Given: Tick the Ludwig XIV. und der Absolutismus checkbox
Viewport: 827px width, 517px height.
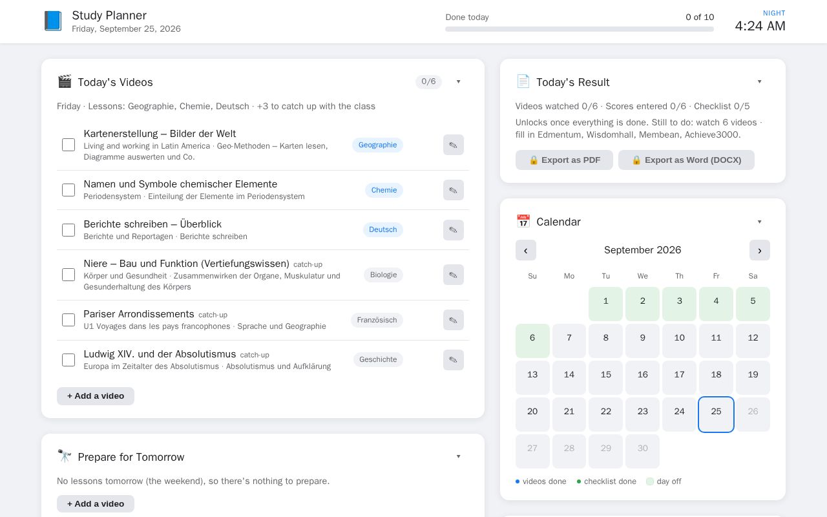Looking at the screenshot, I should coord(68,360).
